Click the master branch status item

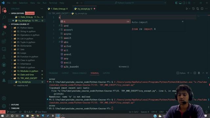12,112
